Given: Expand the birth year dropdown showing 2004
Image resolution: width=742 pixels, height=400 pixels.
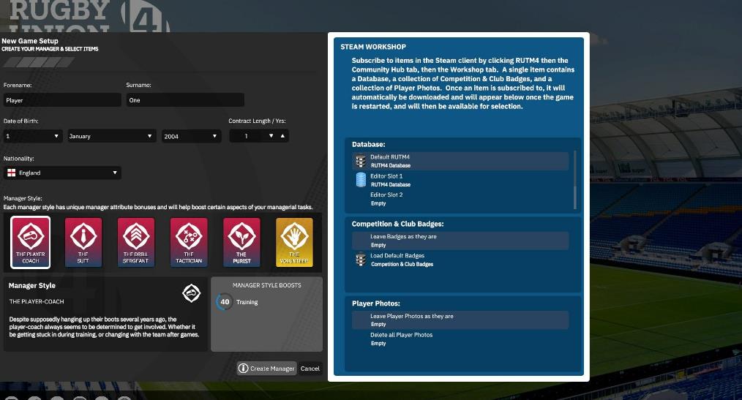Looking at the screenshot, I should (x=190, y=136).
